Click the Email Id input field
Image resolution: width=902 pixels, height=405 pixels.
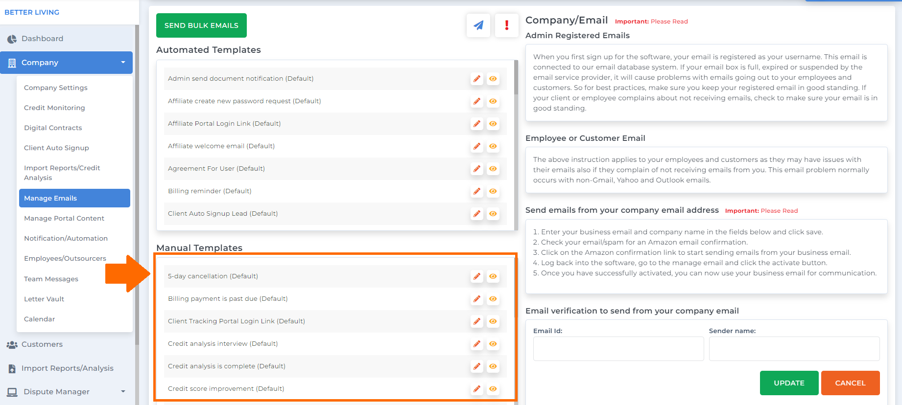pyautogui.click(x=618, y=349)
